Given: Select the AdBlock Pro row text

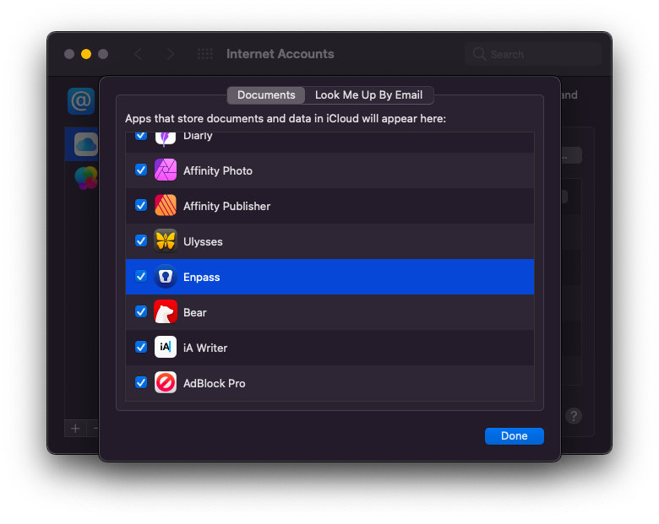Looking at the screenshot, I should point(214,383).
